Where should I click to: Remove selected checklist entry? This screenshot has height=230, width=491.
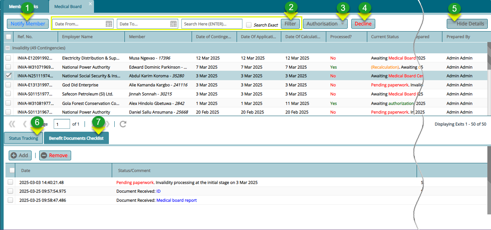pyautogui.click(x=55, y=155)
